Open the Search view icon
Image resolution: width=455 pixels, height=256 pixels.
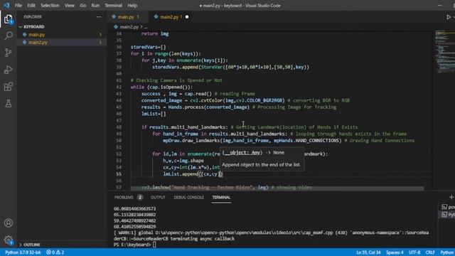[x=9, y=36]
